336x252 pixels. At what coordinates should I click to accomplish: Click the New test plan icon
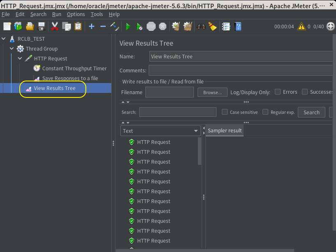click(x=7, y=26)
